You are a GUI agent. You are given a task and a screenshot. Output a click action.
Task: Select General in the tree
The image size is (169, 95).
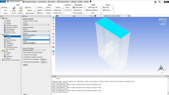click(x=8, y=20)
